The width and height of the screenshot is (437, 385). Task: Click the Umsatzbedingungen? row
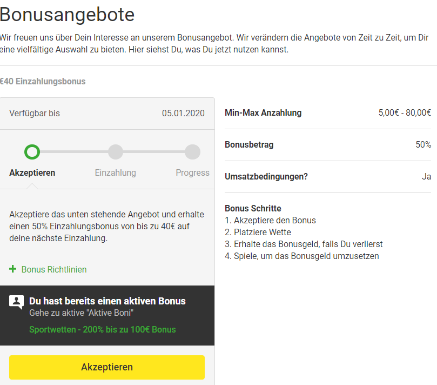pos(328,177)
